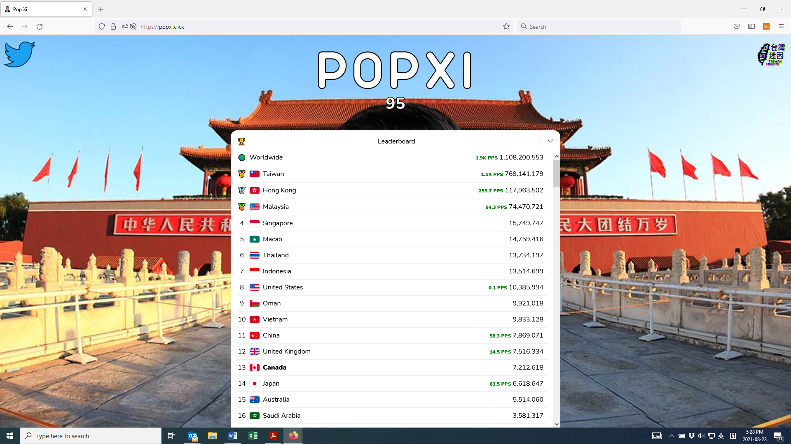The height and width of the screenshot is (444, 791).
Task: Reload the current page
Action: pyautogui.click(x=40, y=27)
